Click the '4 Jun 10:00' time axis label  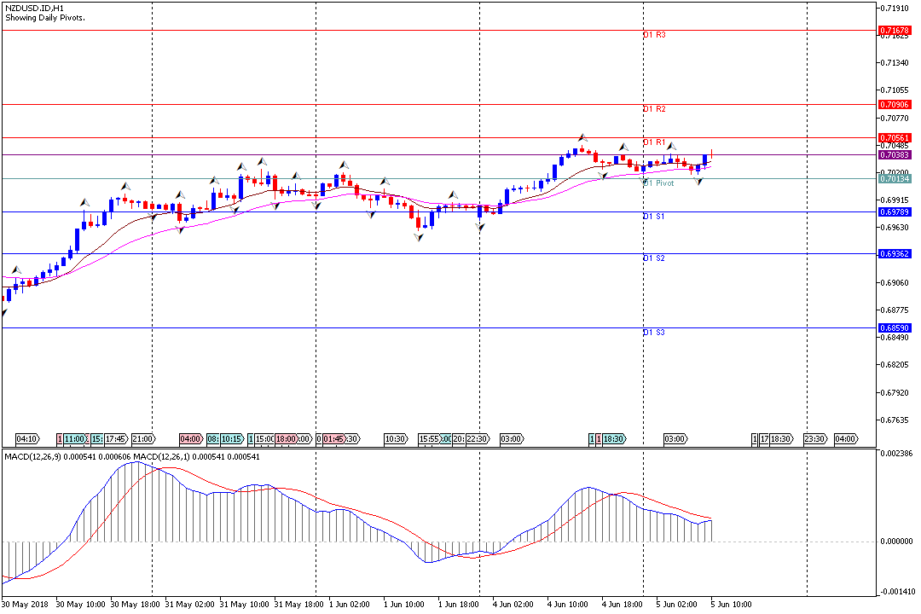[568, 605]
